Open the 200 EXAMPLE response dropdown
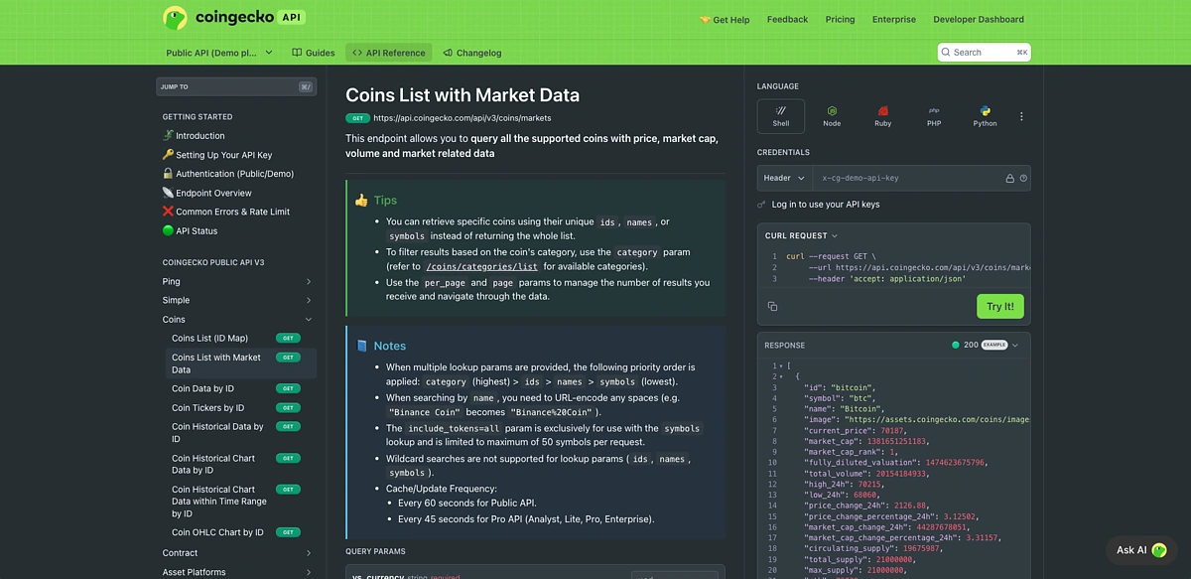The image size is (1191, 579). point(986,345)
